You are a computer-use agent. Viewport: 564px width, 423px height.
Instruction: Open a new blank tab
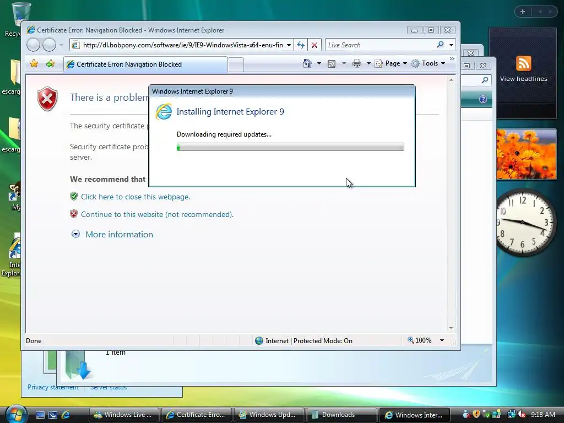point(236,65)
